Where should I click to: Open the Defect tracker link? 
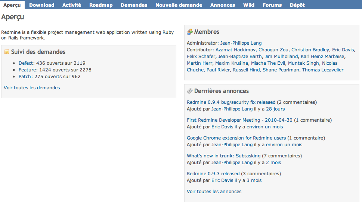[26, 63]
